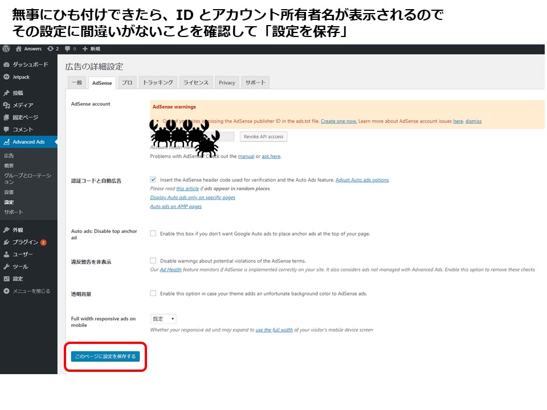Click the plus icon for 新規
The height and width of the screenshot is (410, 547).
(85, 49)
